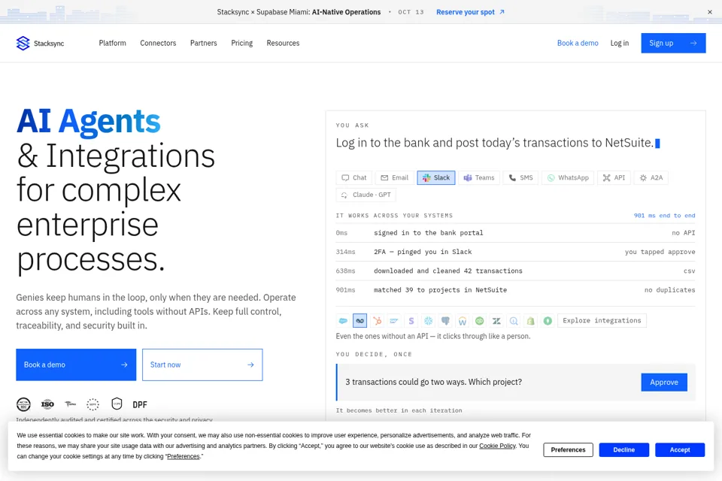
Task: Select the Zendesk integration icon
Action: point(496,320)
